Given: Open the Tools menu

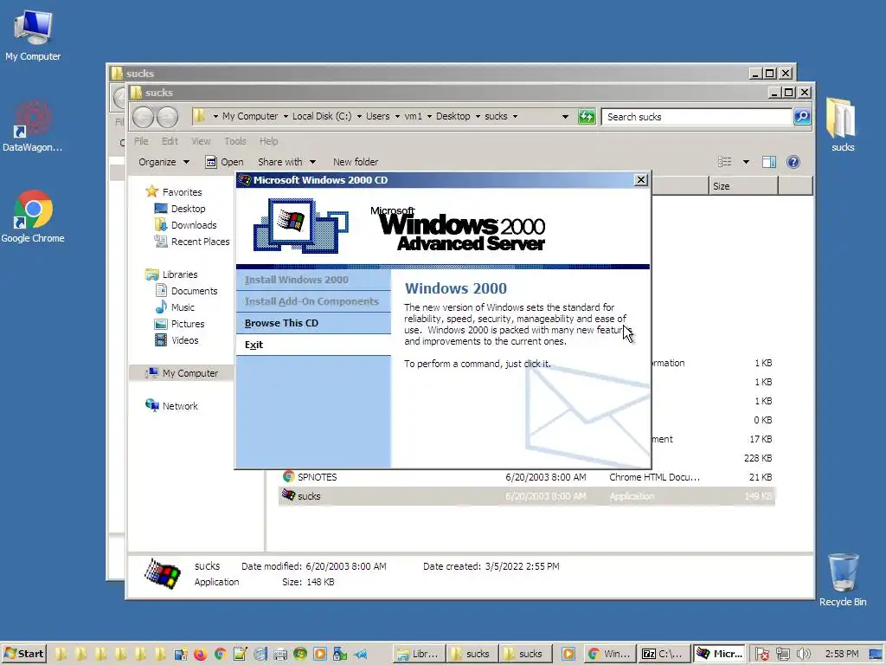Looking at the screenshot, I should 235,141.
